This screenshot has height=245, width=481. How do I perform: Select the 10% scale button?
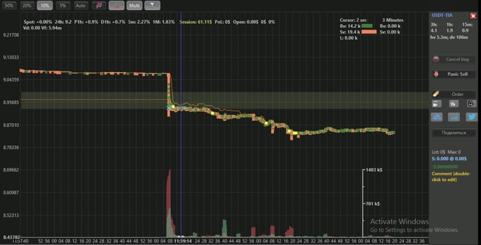tap(45, 6)
